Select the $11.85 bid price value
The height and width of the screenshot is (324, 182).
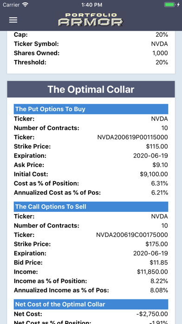click(159, 263)
